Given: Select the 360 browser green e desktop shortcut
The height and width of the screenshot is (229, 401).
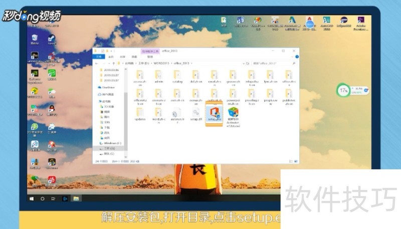Looking at the screenshot, I should [35, 129].
